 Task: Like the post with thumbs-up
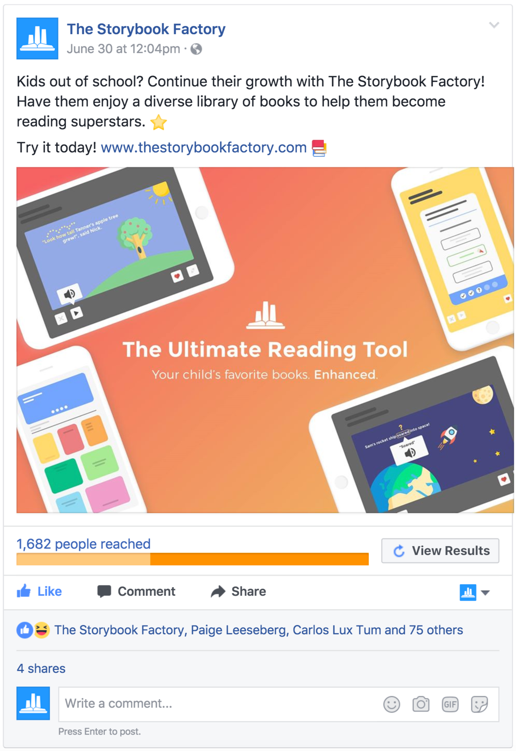(39, 591)
